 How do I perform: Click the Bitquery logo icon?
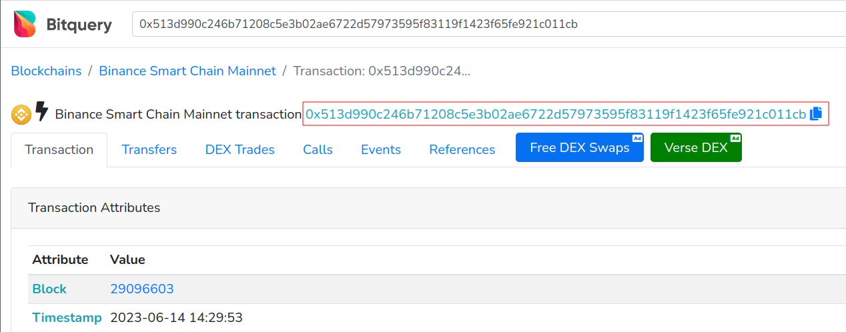25,24
